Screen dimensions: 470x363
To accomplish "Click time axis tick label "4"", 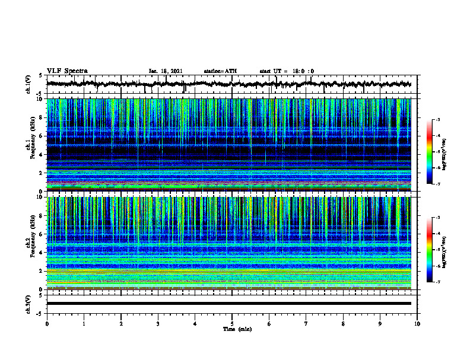I will click(195, 324).
